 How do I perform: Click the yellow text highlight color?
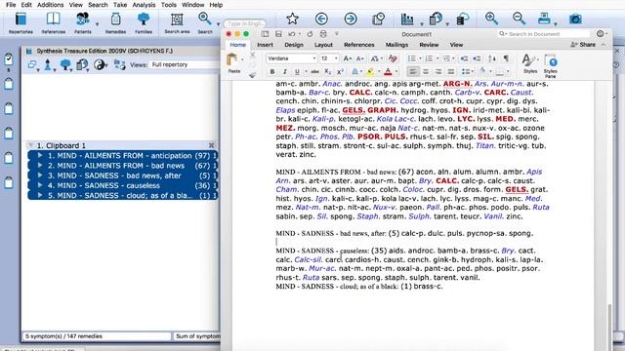[x=370, y=71]
